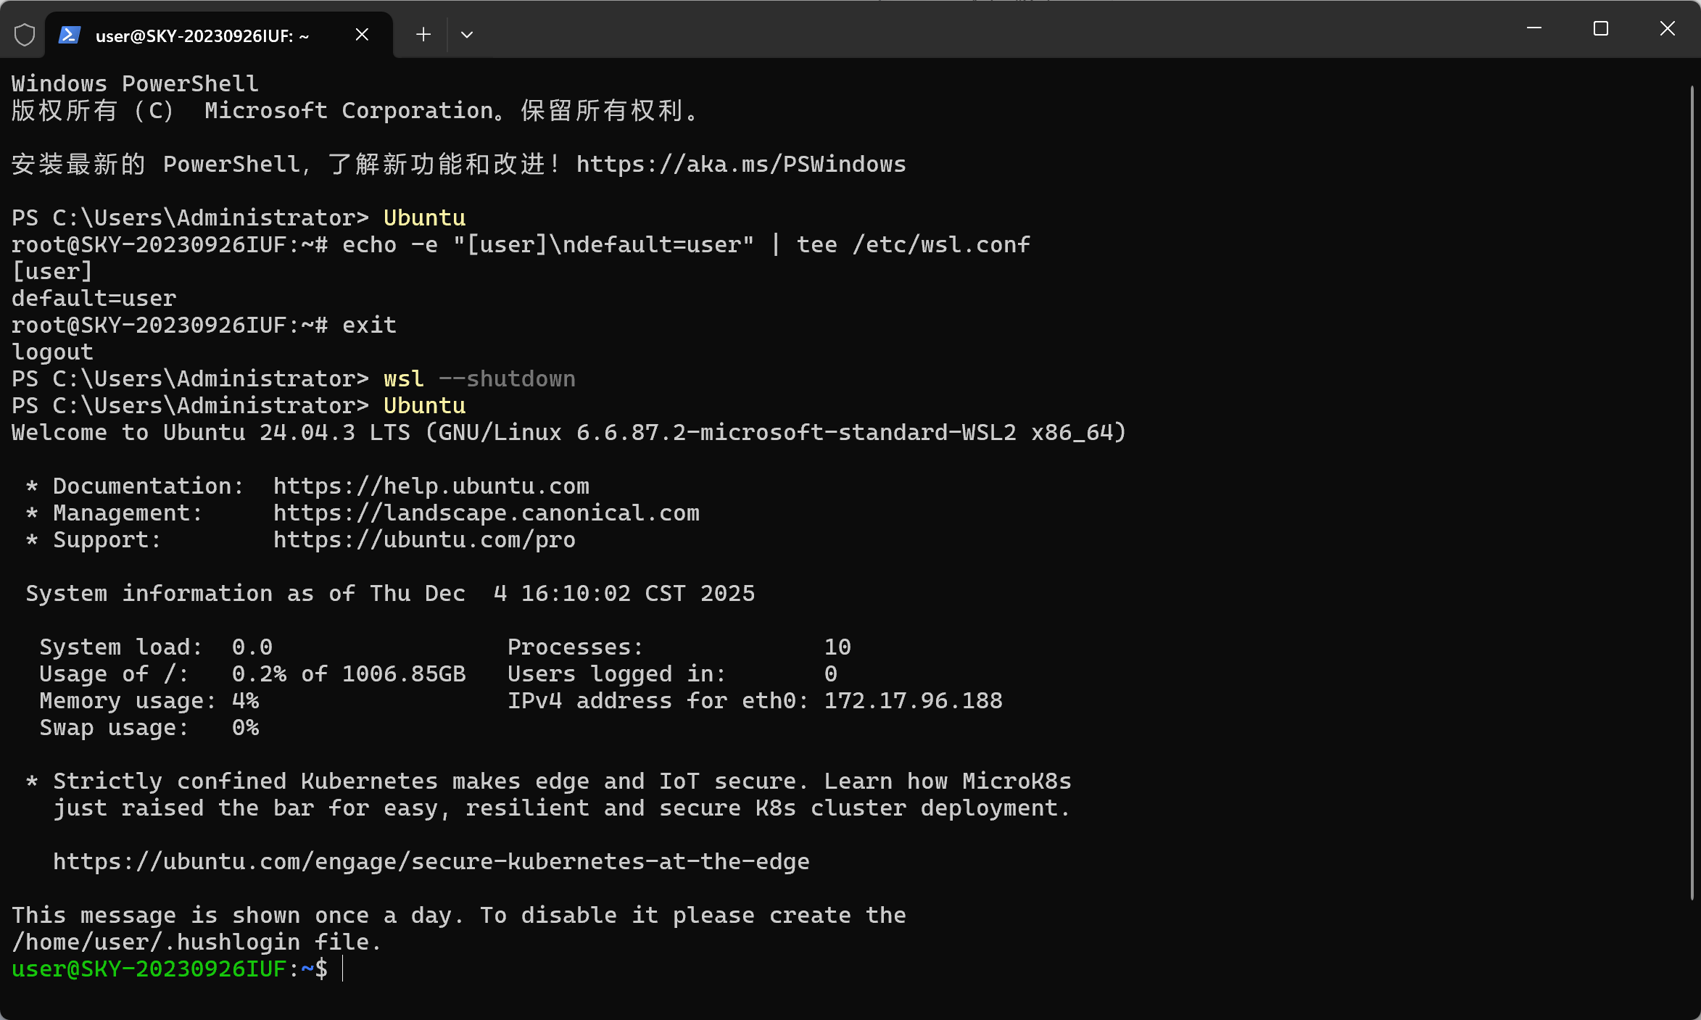
Task: Open the help.ubuntu.com documentation link
Action: pyautogui.click(x=431, y=486)
